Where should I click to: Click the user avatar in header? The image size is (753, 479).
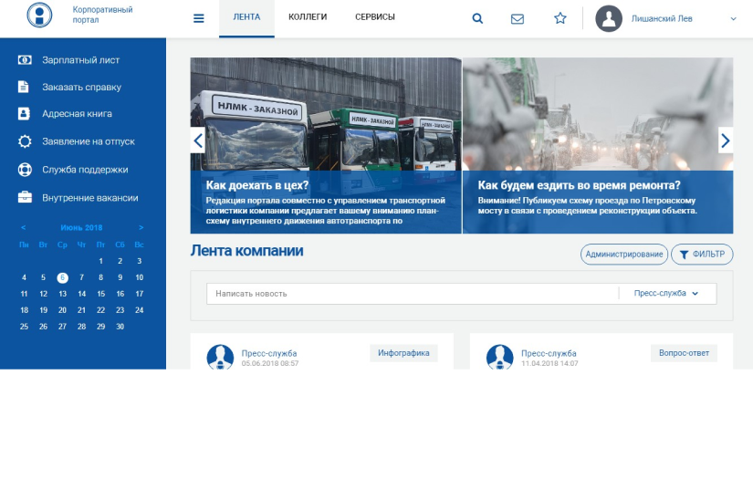609,19
